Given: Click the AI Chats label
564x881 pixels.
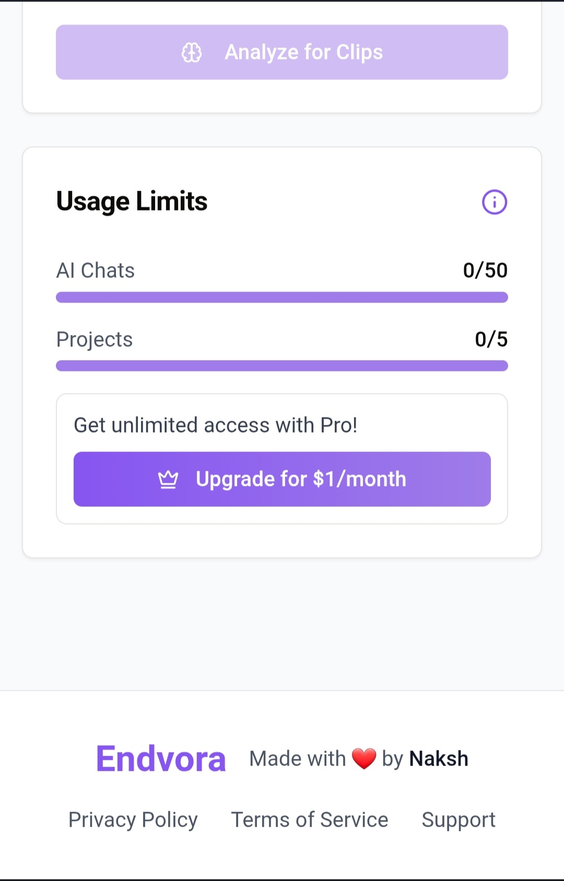Looking at the screenshot, I should point(96,271).
